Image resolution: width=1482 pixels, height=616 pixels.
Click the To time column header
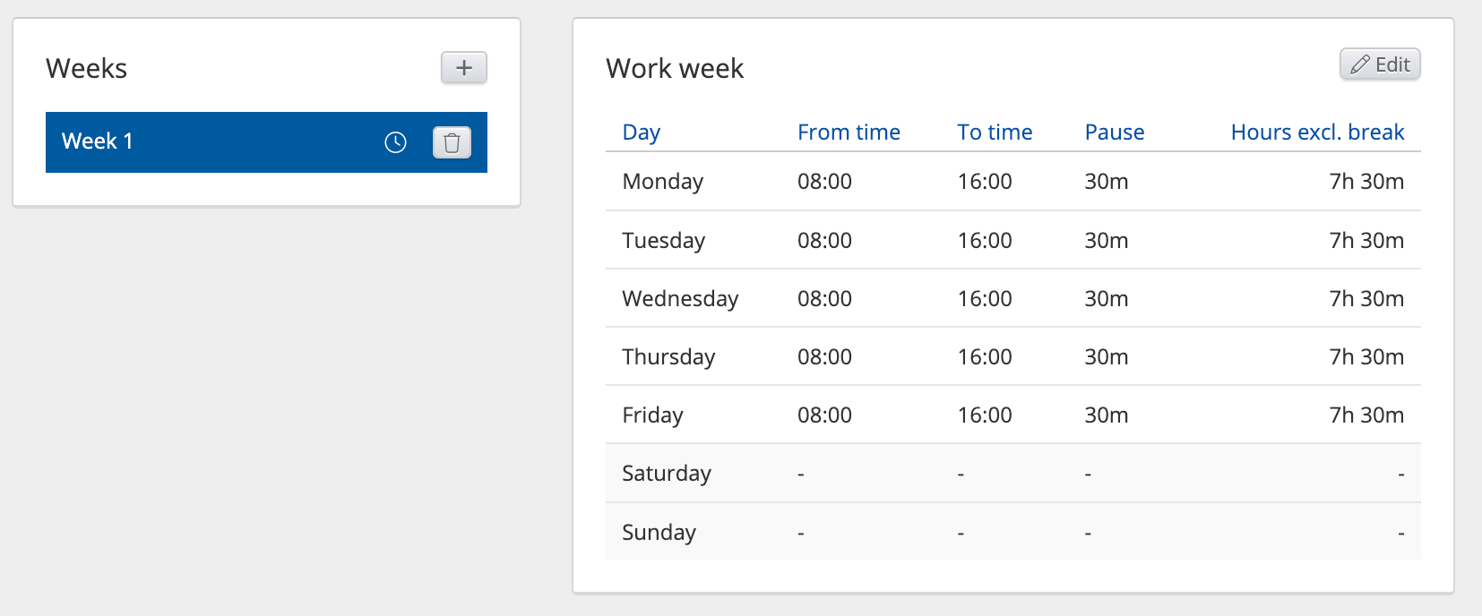click(995, 133)
